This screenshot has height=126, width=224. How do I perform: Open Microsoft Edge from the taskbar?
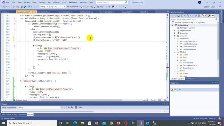pos(75,123)
